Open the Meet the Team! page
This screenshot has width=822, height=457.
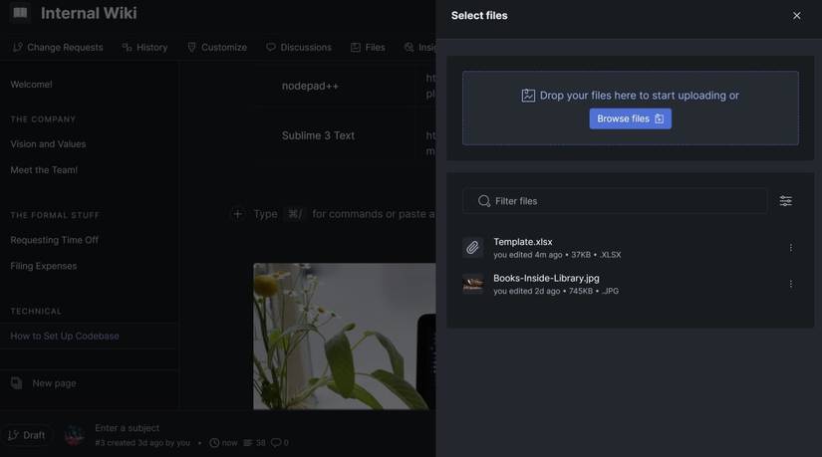pyautogui.click(x=44, y=170)
